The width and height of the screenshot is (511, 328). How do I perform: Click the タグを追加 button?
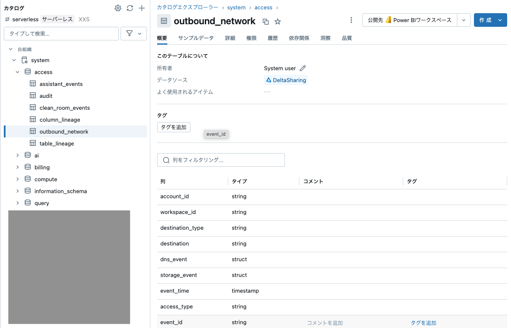(173, 127)
